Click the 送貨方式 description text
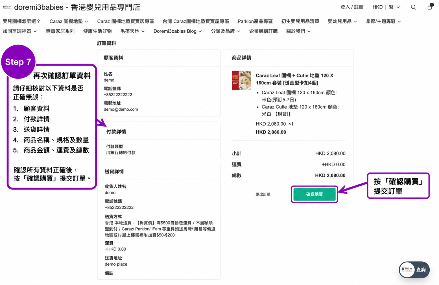The height and width of the screenshot is (285, 439). point(160,229)
